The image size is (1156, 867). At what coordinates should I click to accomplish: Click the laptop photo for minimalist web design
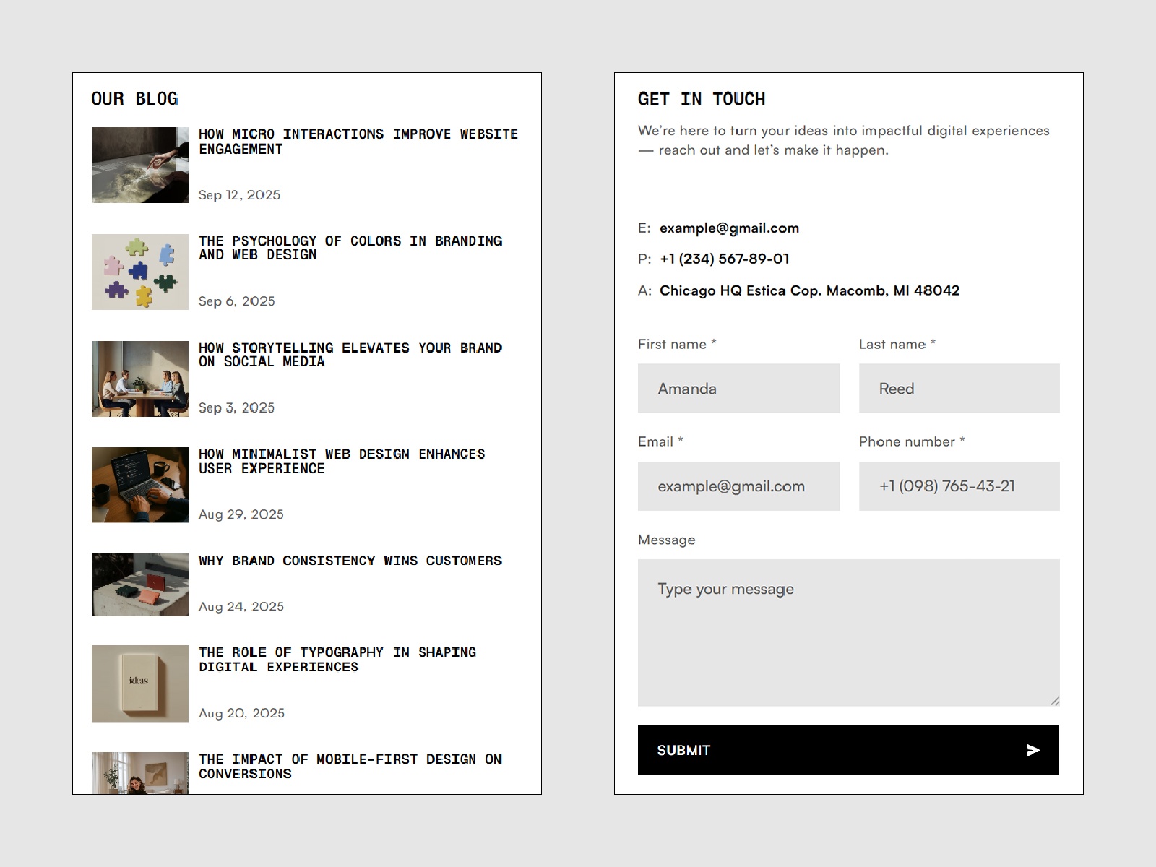pyautogui.click(x=139, y=485)
